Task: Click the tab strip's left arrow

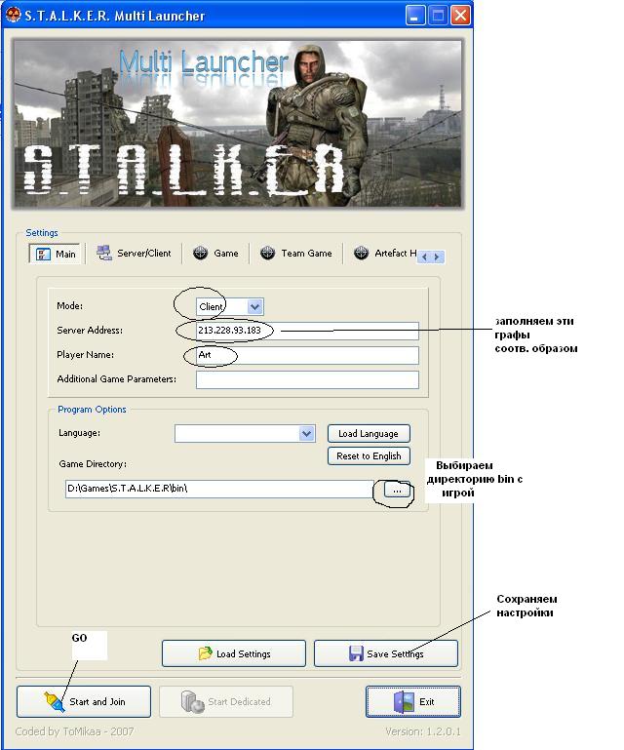Action: [x=424, y=257]
